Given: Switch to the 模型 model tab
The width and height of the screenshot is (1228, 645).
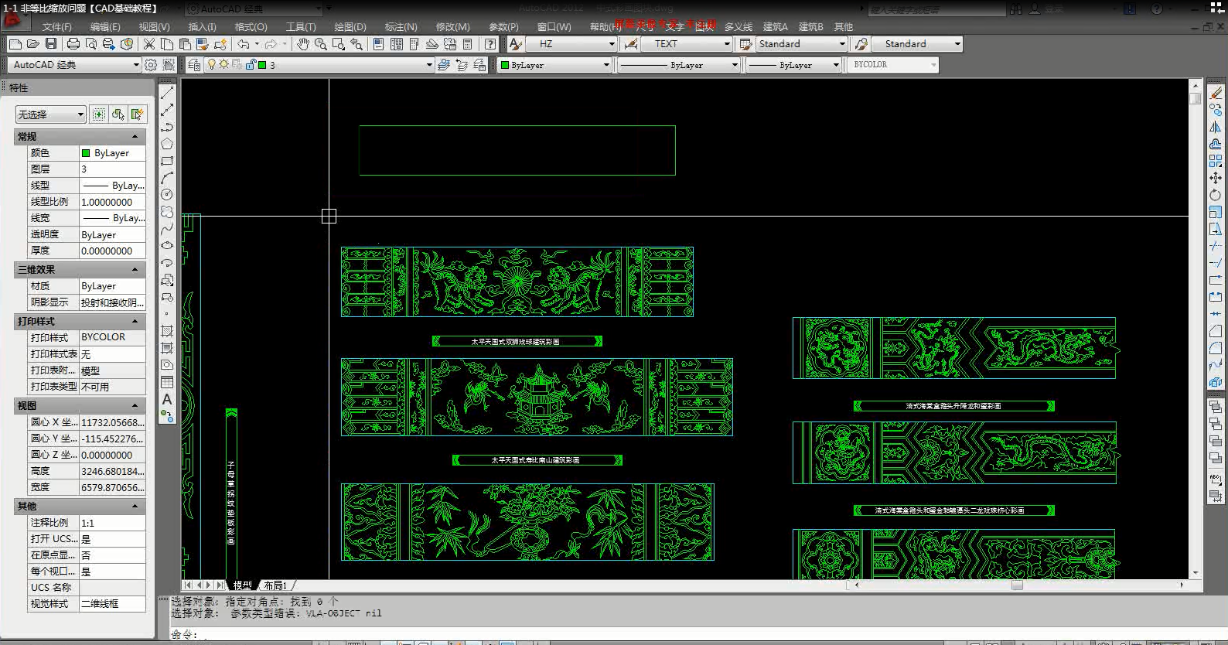Looking at the screenshot, I should [x=243, y=585].
